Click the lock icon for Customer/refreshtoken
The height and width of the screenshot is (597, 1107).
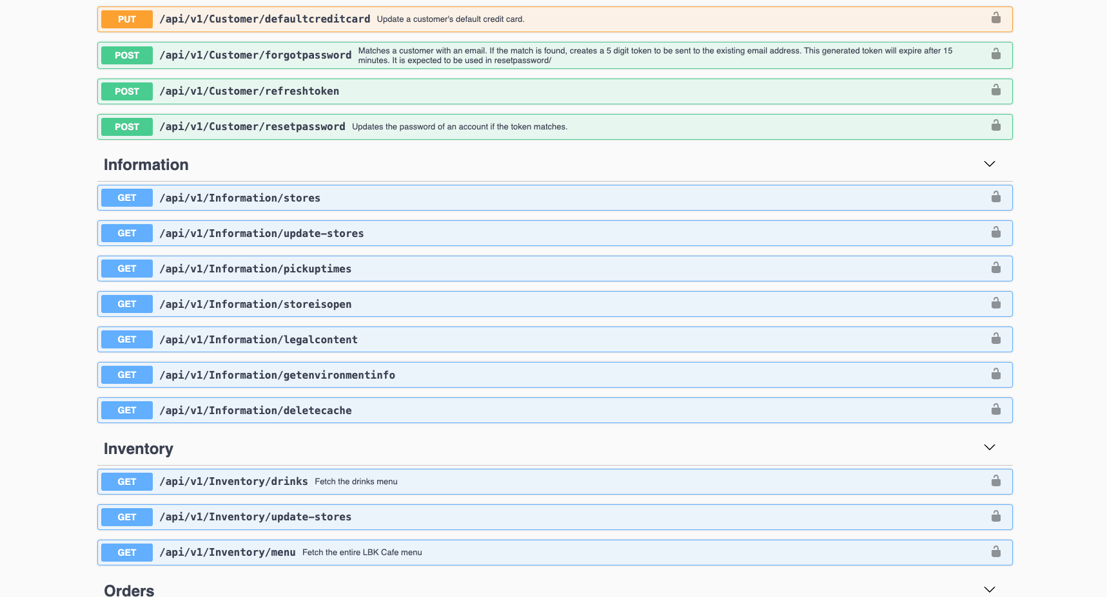tap(995, 90)
